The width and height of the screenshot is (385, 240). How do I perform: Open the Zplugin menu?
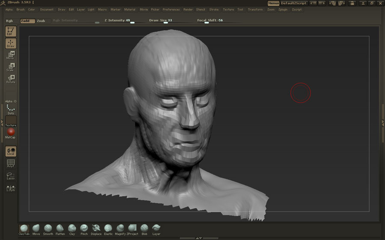[x=283, y=9]
